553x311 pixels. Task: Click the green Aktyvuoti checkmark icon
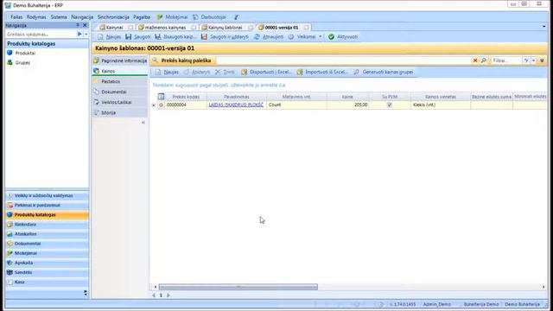point(331,36)
